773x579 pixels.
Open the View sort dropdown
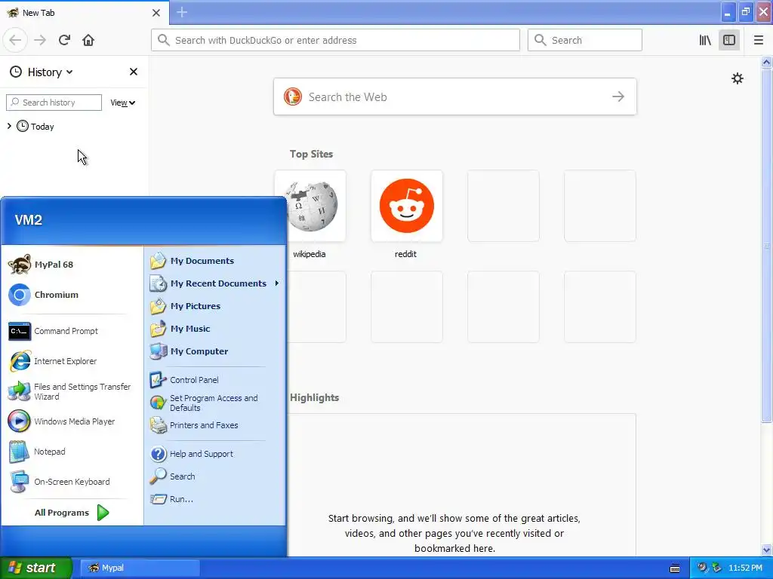pyautogui.click(x=122, y=103)
